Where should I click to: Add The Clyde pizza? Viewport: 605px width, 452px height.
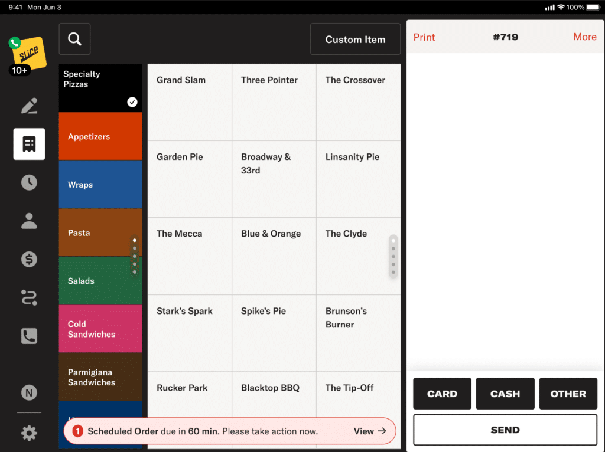[x=359, y=256]
